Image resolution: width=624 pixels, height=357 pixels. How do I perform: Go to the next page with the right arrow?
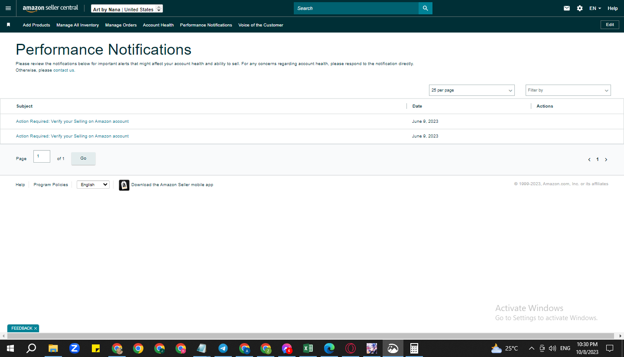coord(606,160)
